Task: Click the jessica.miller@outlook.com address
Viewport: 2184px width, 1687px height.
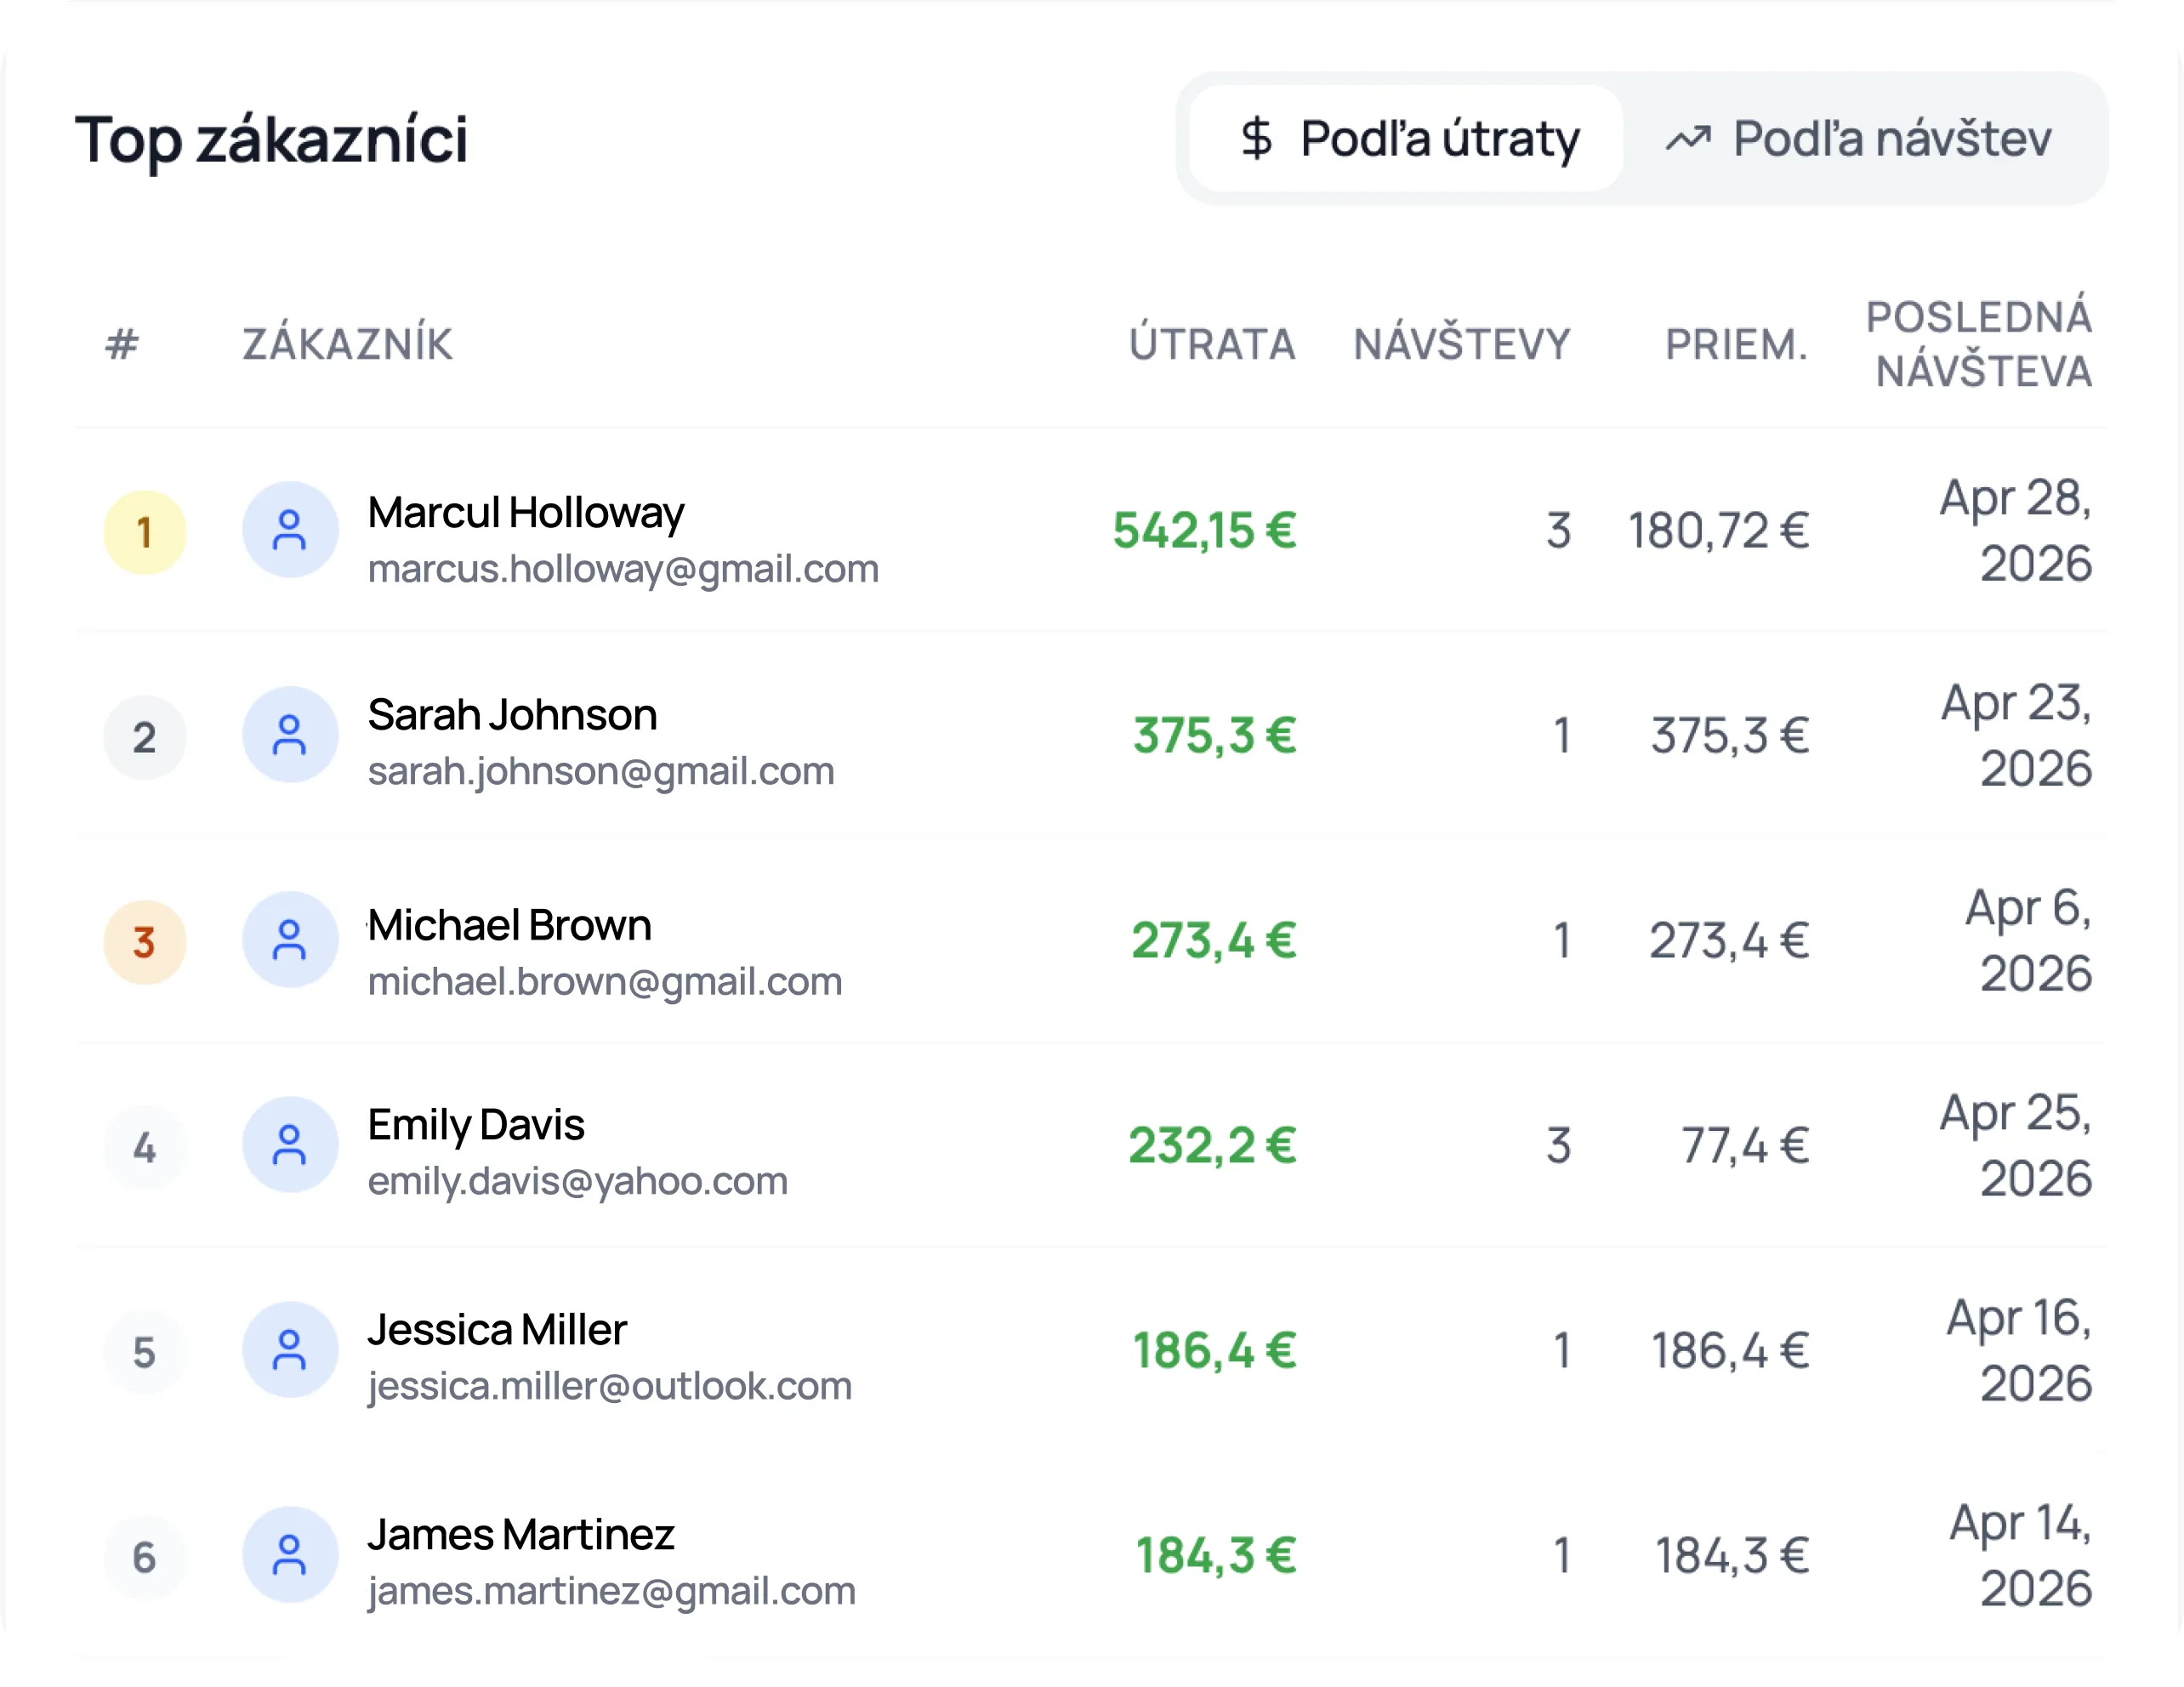Action: 610,1386
